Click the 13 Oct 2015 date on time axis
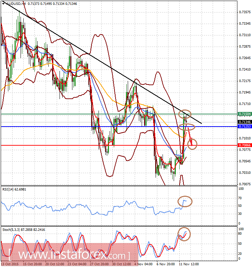252x267 pixels. click(x=10, y=264)
